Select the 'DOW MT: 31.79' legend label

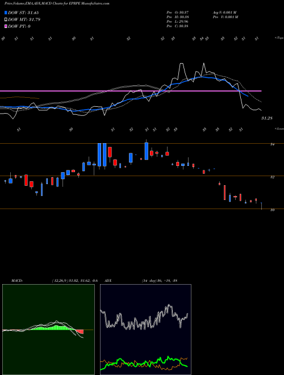point(24,20)
